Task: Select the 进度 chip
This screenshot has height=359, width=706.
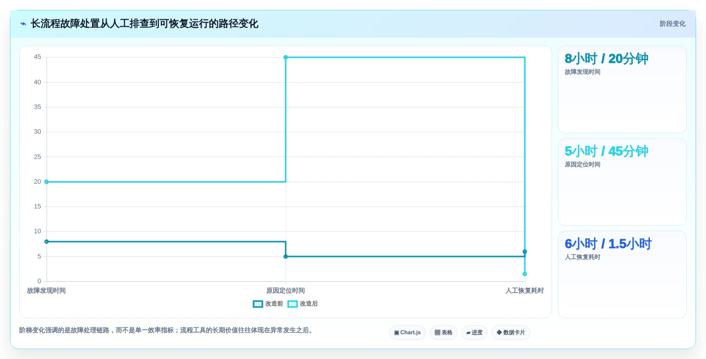Action: tap(474, 333)
